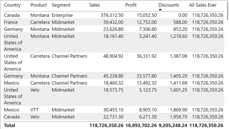Select Velo product in the Canada row

coord(35,117)
